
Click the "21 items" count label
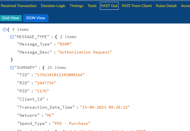pyautogui.click(x=57, y=68)
